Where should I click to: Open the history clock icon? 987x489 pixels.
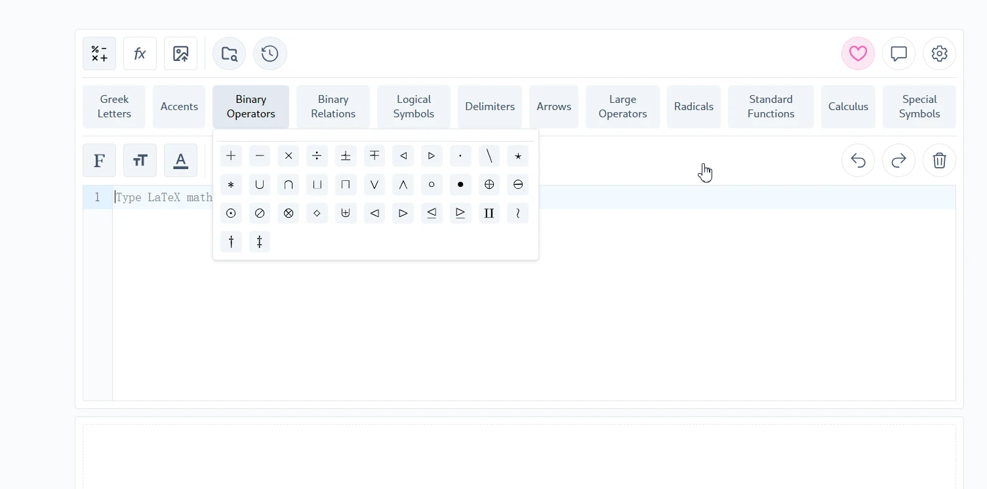pyautogui.click(x=270, y=54)
